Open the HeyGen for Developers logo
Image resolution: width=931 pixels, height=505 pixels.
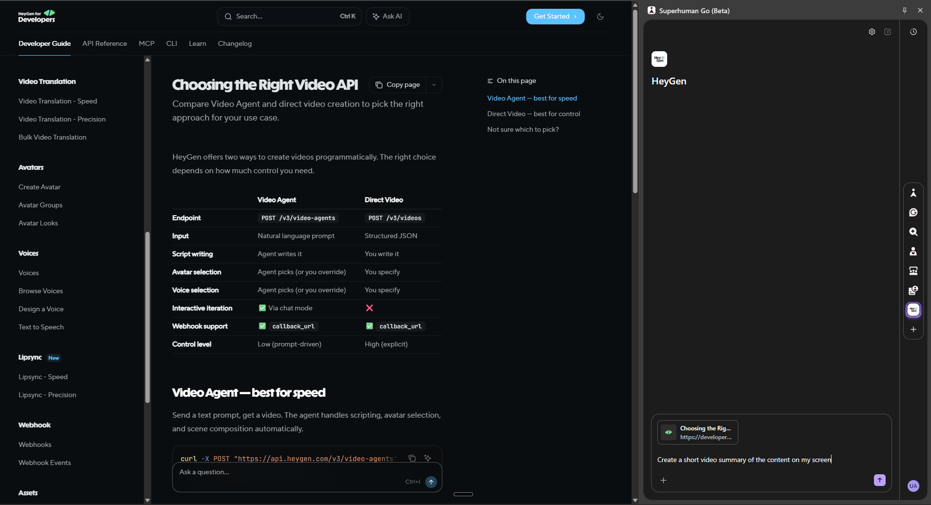pyautogui.click(x=37, y=16)
